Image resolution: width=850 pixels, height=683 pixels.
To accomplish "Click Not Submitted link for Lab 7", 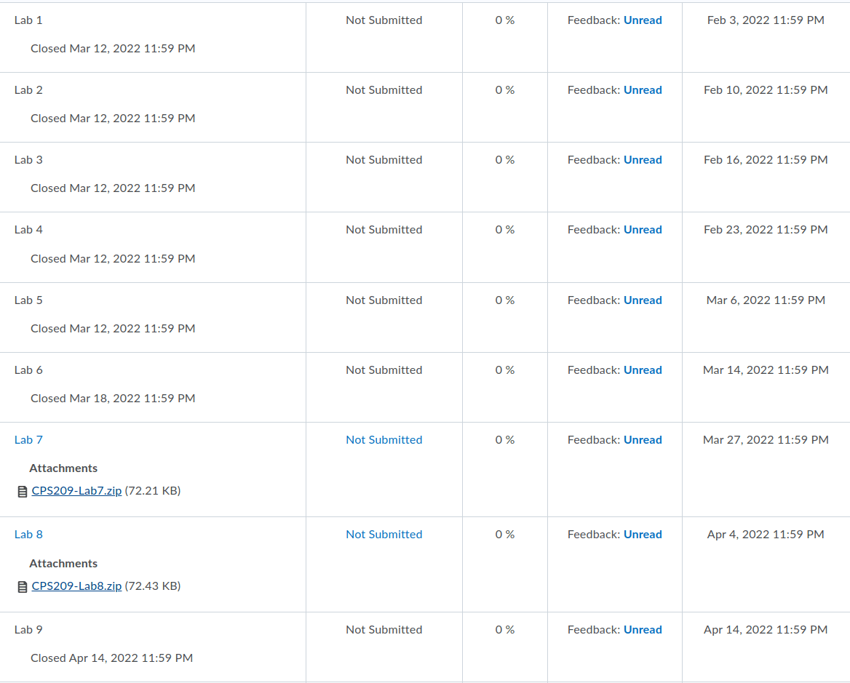I will (x=384, y=440).
